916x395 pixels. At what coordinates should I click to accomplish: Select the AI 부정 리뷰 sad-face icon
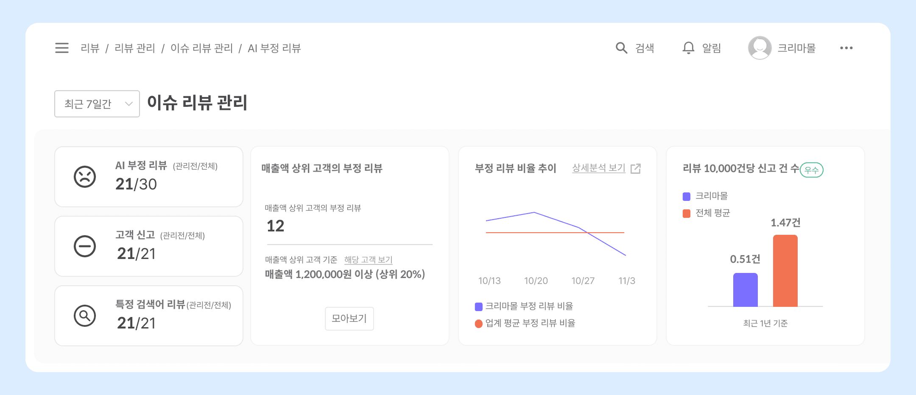click(85, 177)
